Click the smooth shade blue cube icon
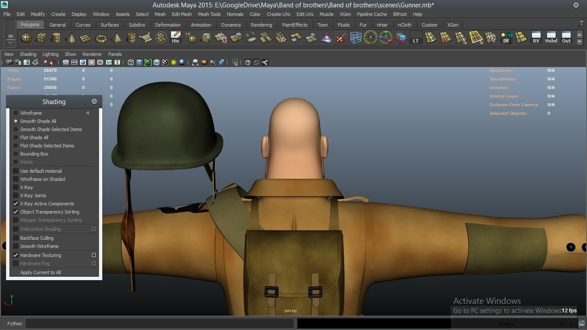This screenshot has height=330, width=587. pos(139,62)
